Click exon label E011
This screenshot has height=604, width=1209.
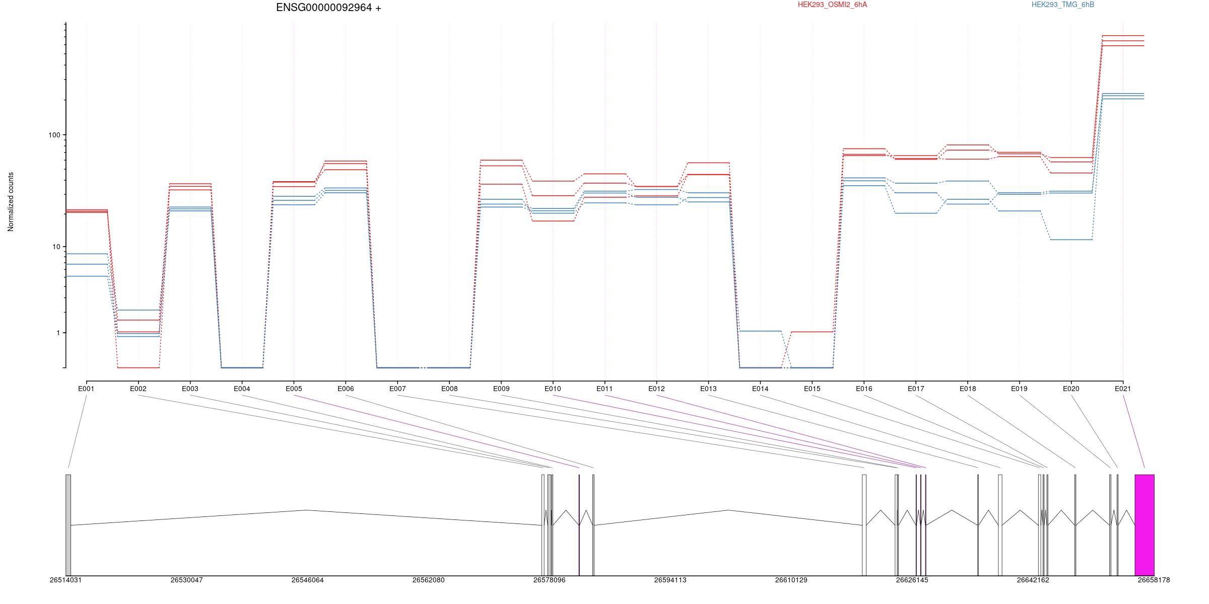(x=604, y=389)
